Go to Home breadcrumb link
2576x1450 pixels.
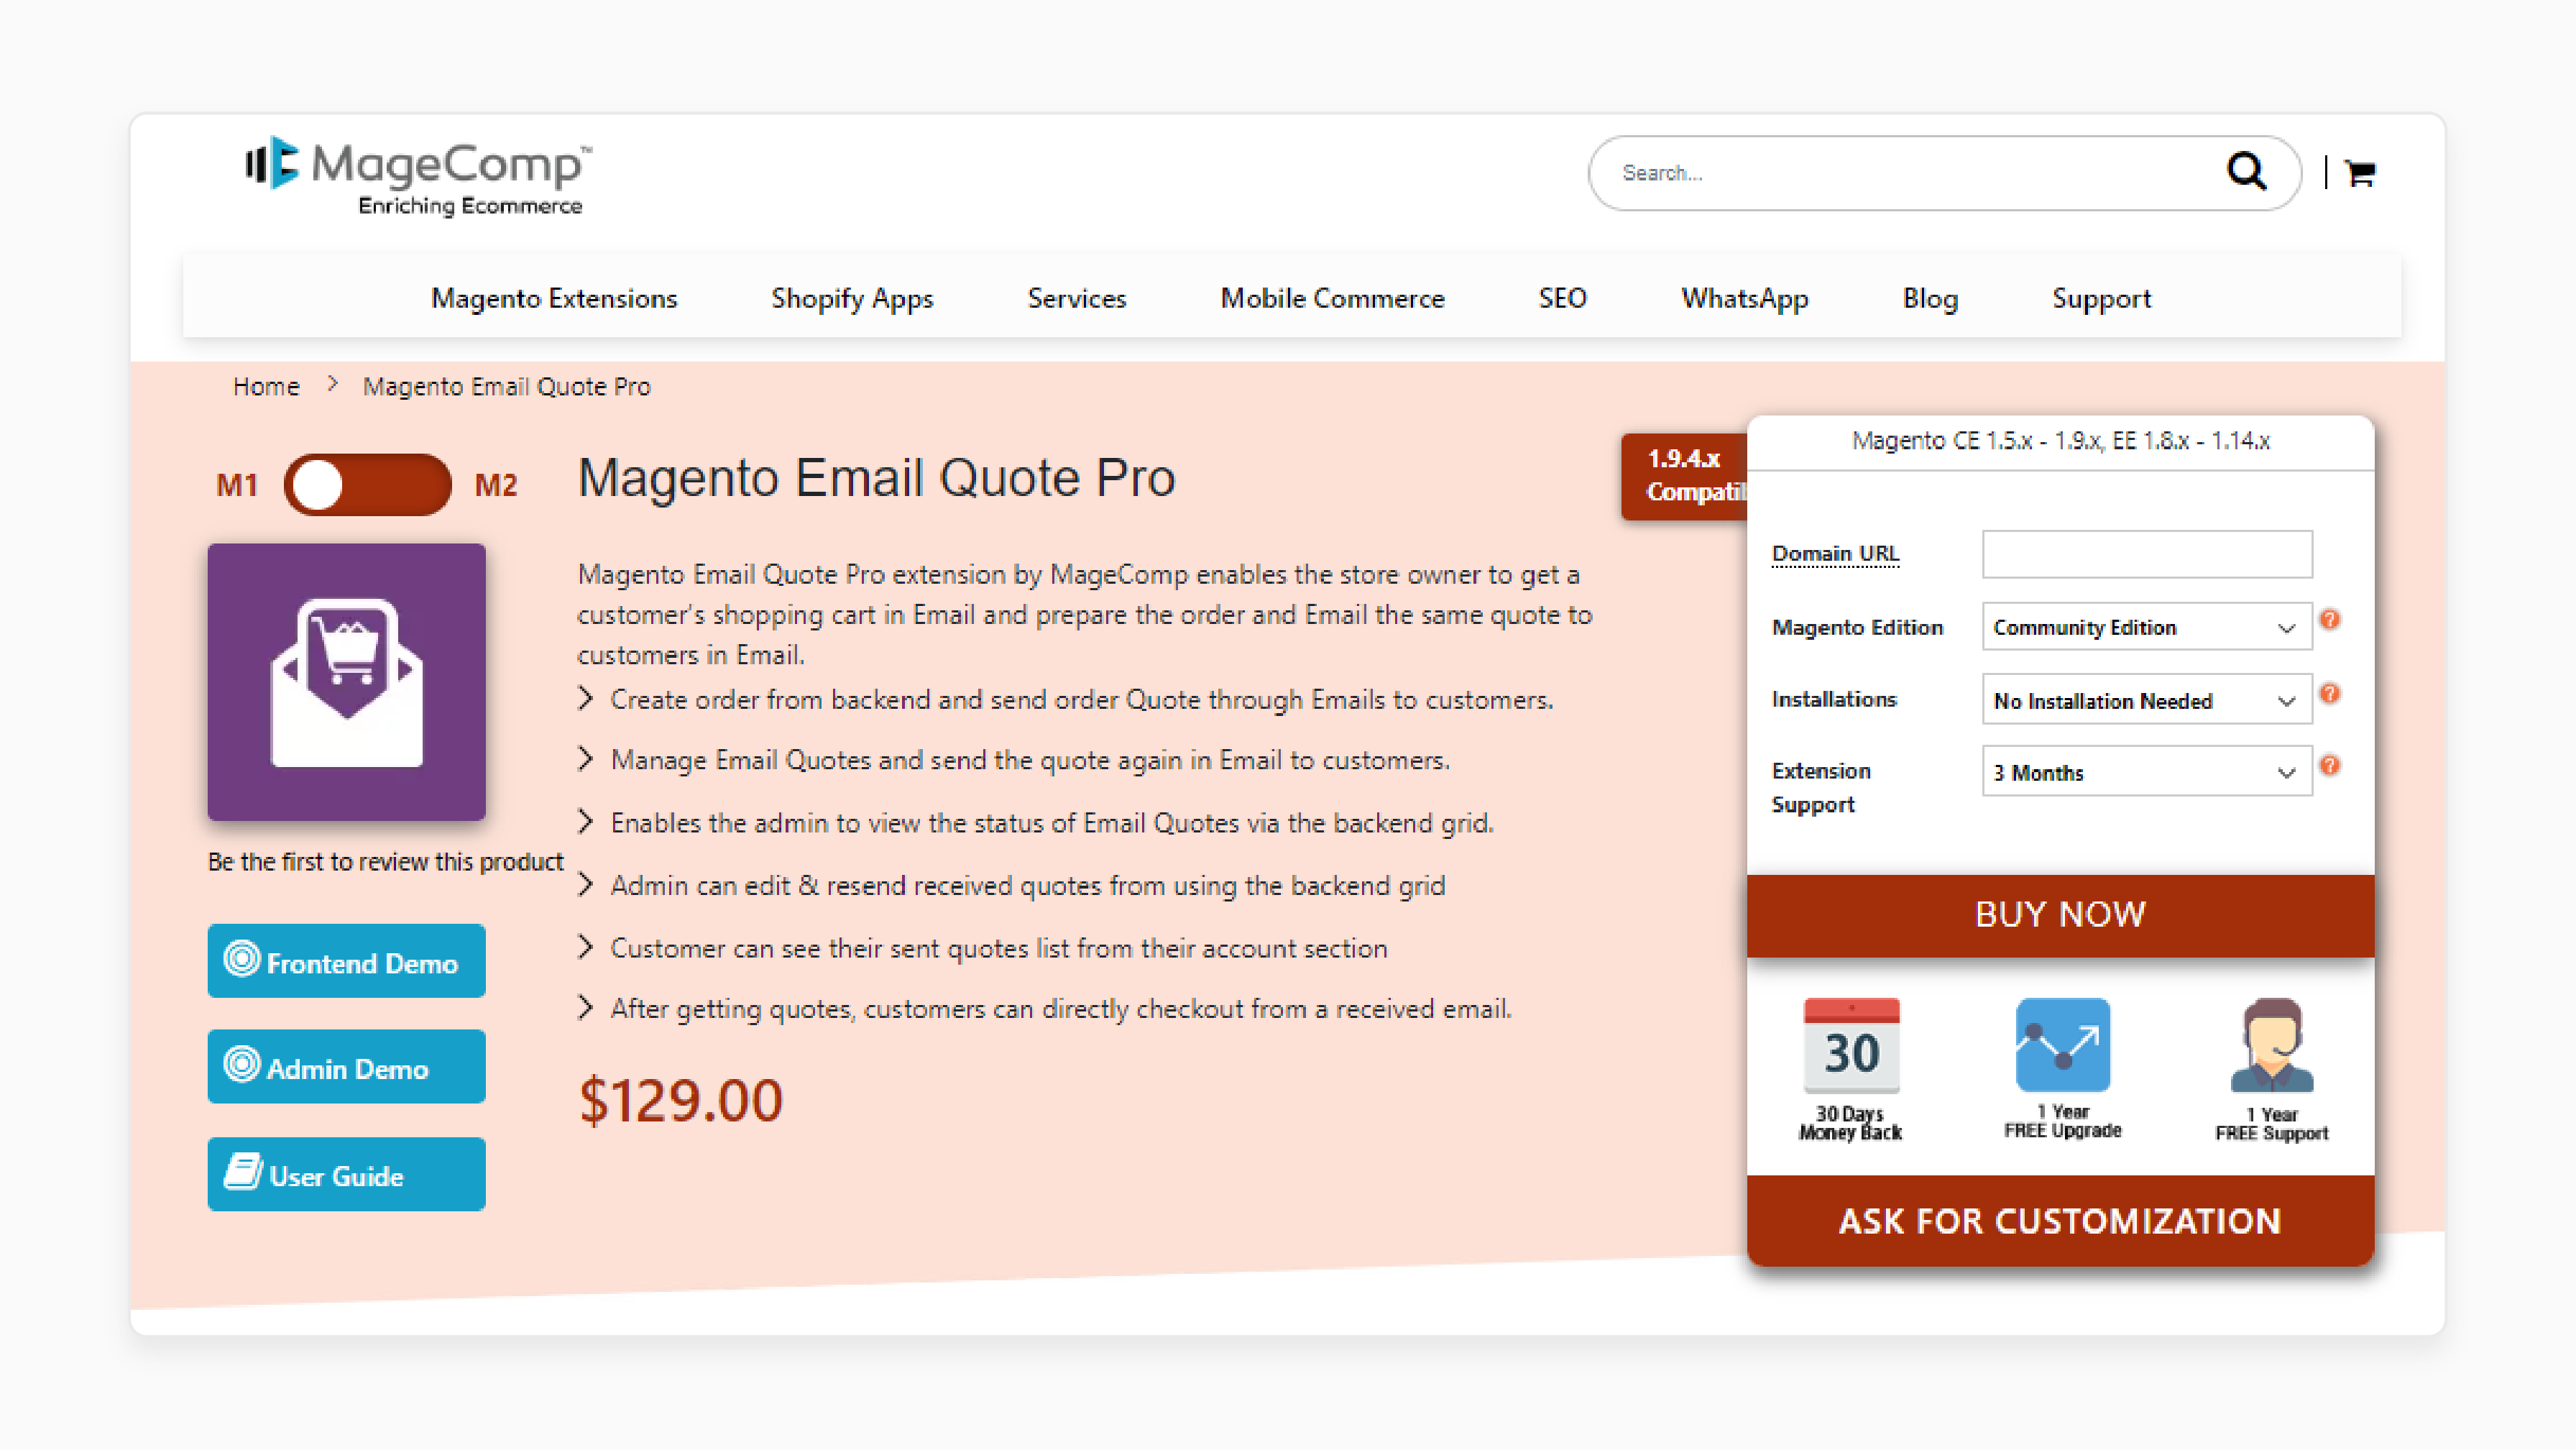[266, 386]
